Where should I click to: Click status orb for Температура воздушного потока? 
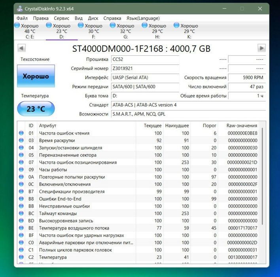pos(21,228)
